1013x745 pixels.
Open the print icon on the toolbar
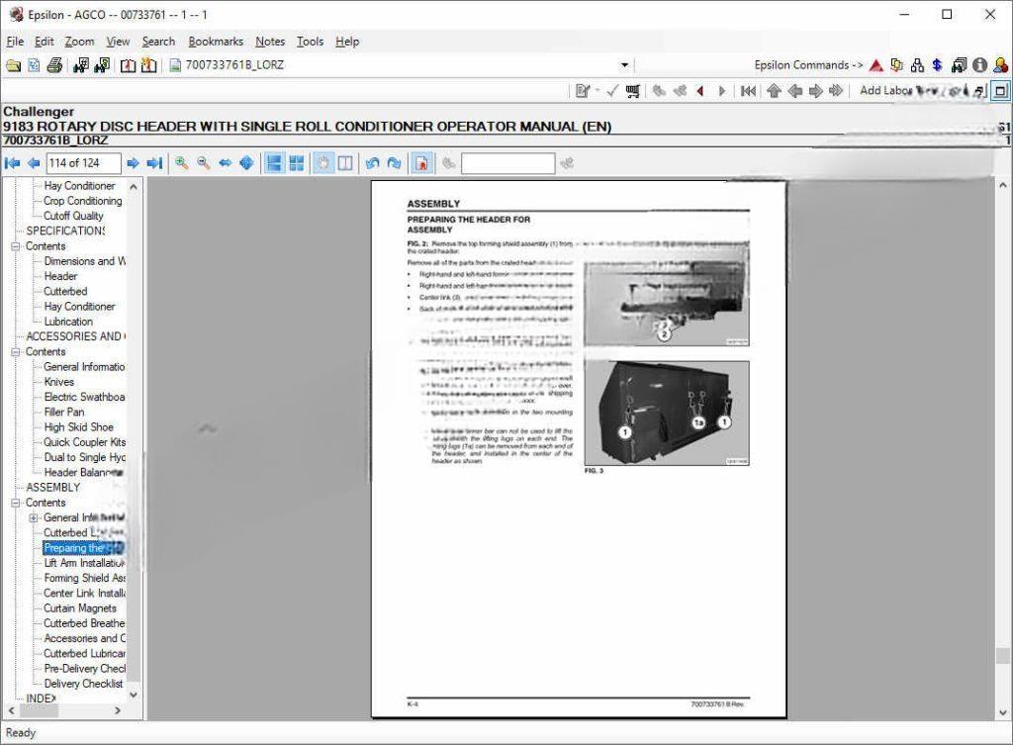(x=55, y=64)
